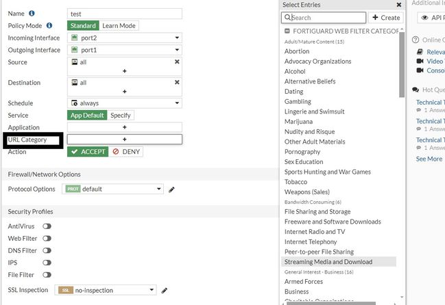Image resolution: width=445 pixels, height=305 pixels.
Task: Add a Source entry with the plus icon
Action: pyautogui.click(x=124, y=70)
